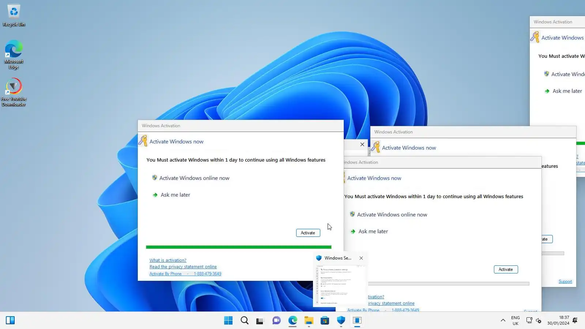This screenshot has width=585, height=329.
Task: Click Activate By Phone 1-888-479-3649 in green-bar window
Action: [x=185, y=274]
